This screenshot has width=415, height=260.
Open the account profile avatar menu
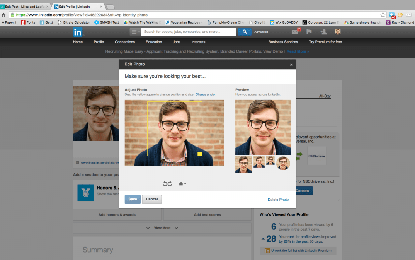point(337,32)
